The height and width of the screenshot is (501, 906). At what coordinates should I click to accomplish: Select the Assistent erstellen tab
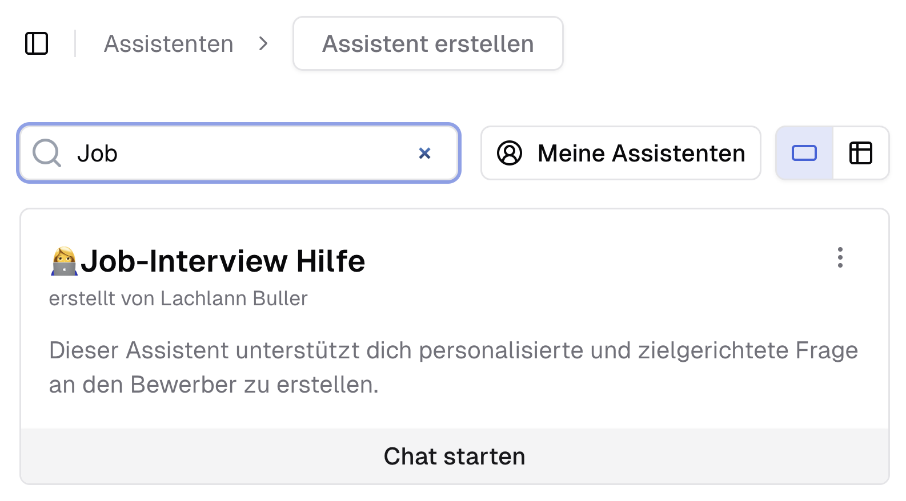click(x=428, y=43)
